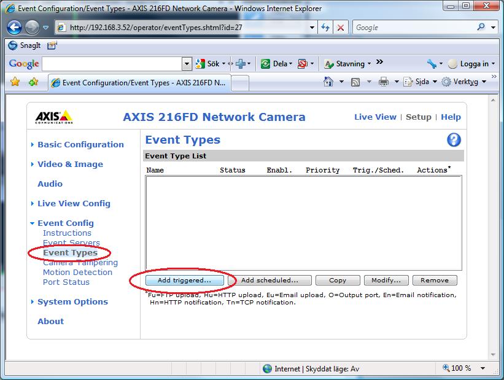Click the SnagIt capture window icon

point(52,45)
